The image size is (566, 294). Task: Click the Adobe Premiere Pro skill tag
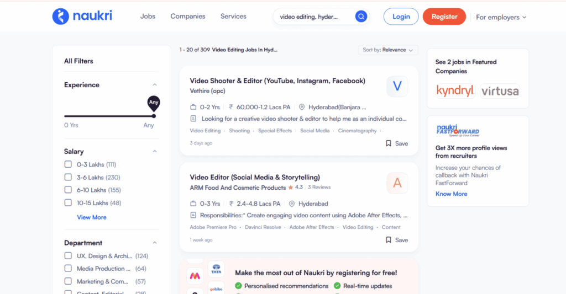coord(213,227)
